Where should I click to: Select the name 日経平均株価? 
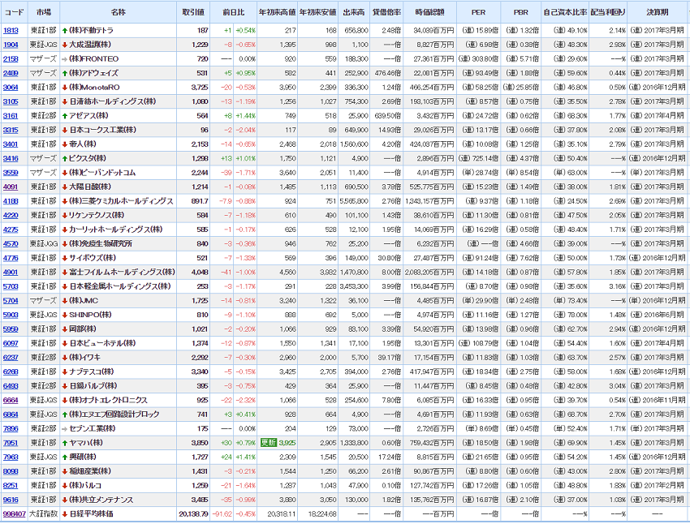(x=91, y=514)
